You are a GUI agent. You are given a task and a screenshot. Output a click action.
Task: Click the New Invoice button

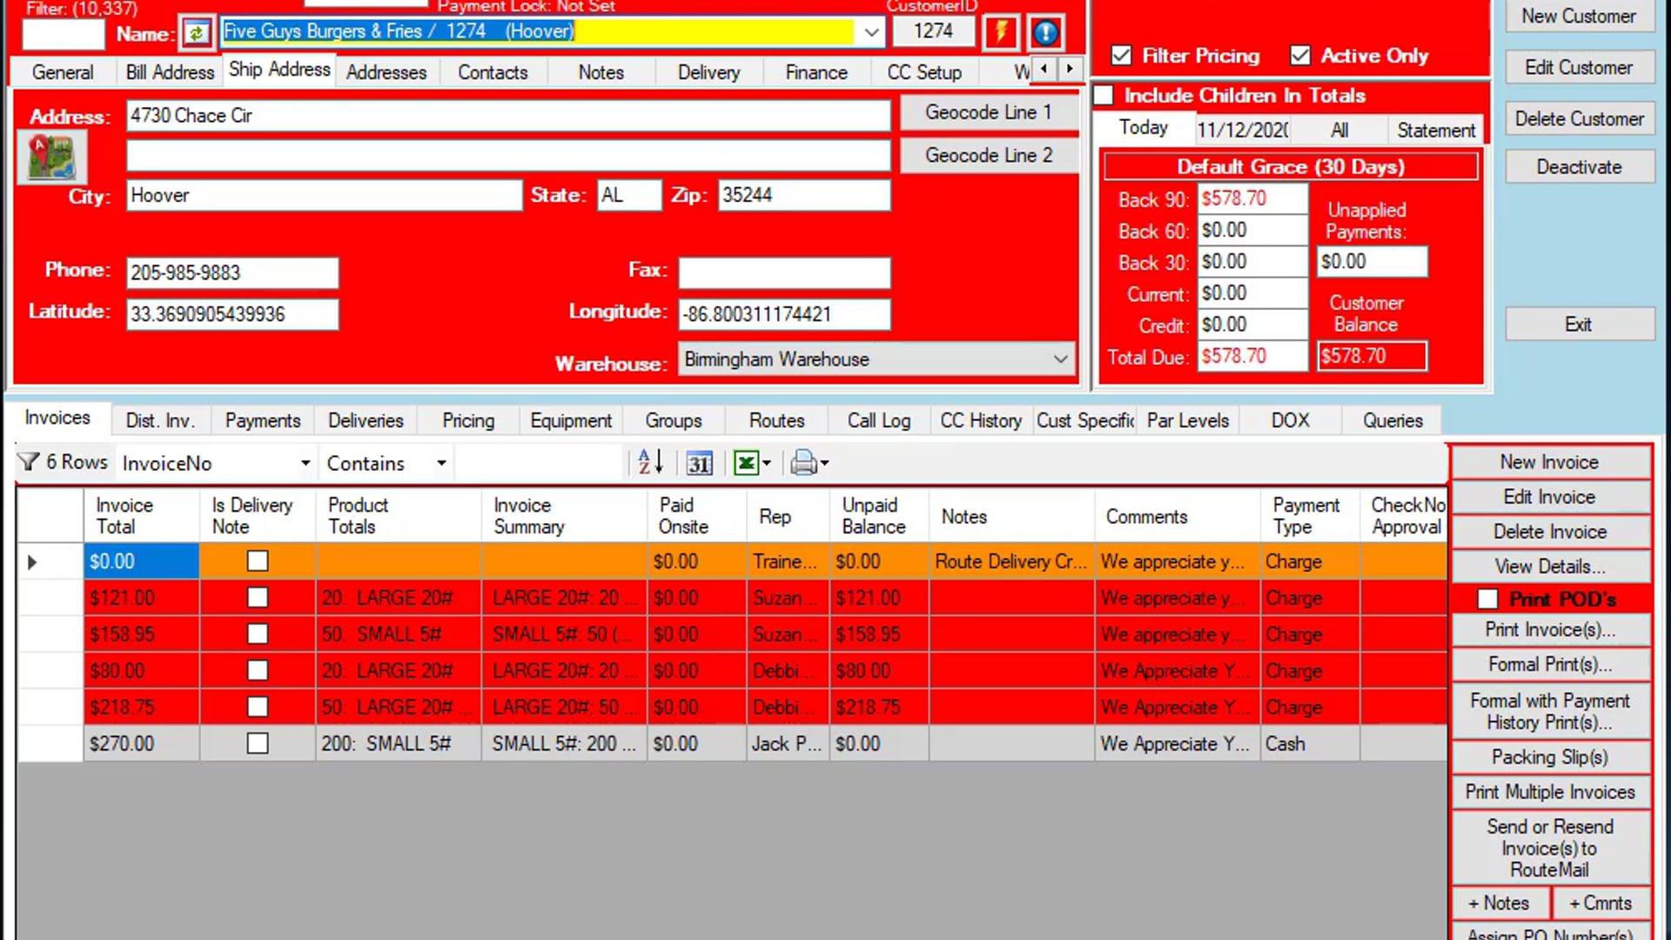pos(1549,462)
